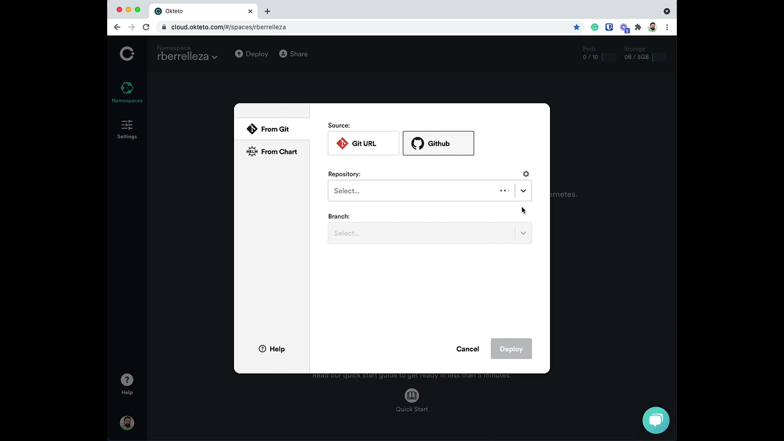Screen dimensions: 784x441
Task: Open the tab search dropdown arrow
Action: tap(666, 11)
